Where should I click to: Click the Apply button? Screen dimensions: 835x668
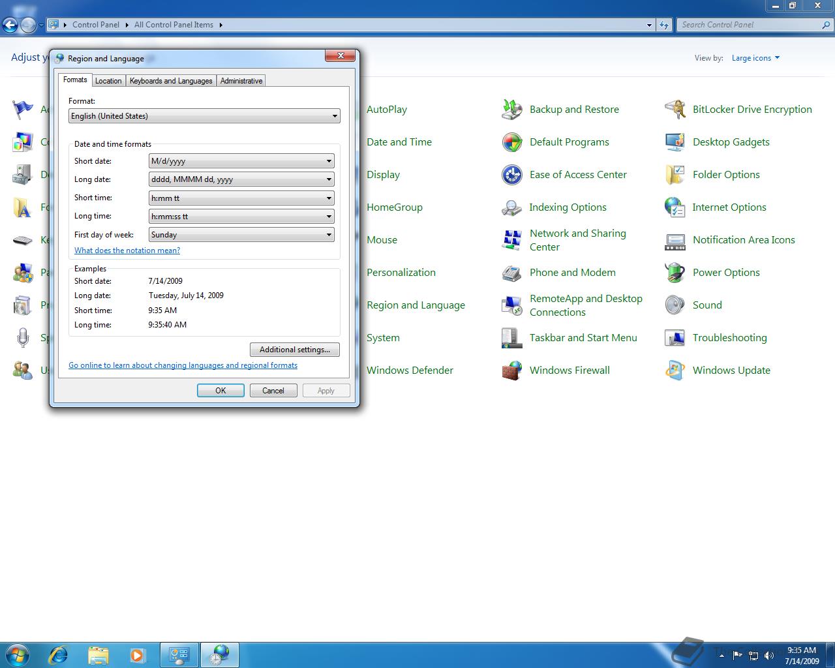326,391
